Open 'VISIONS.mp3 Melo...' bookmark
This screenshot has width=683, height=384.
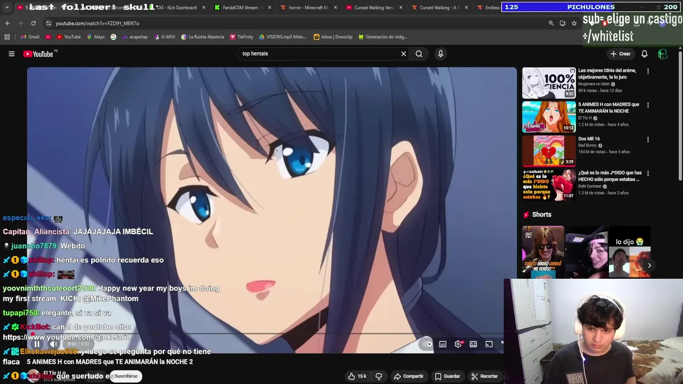point(282,37)
